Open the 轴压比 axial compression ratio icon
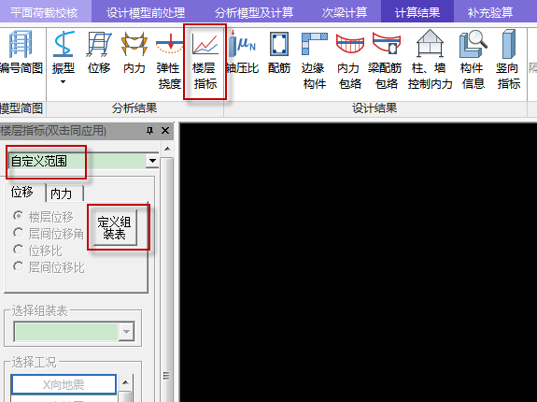Screen dimensions: 537x402 243,52
